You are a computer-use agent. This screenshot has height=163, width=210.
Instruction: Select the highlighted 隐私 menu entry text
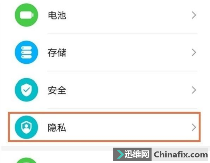[57, 128]
